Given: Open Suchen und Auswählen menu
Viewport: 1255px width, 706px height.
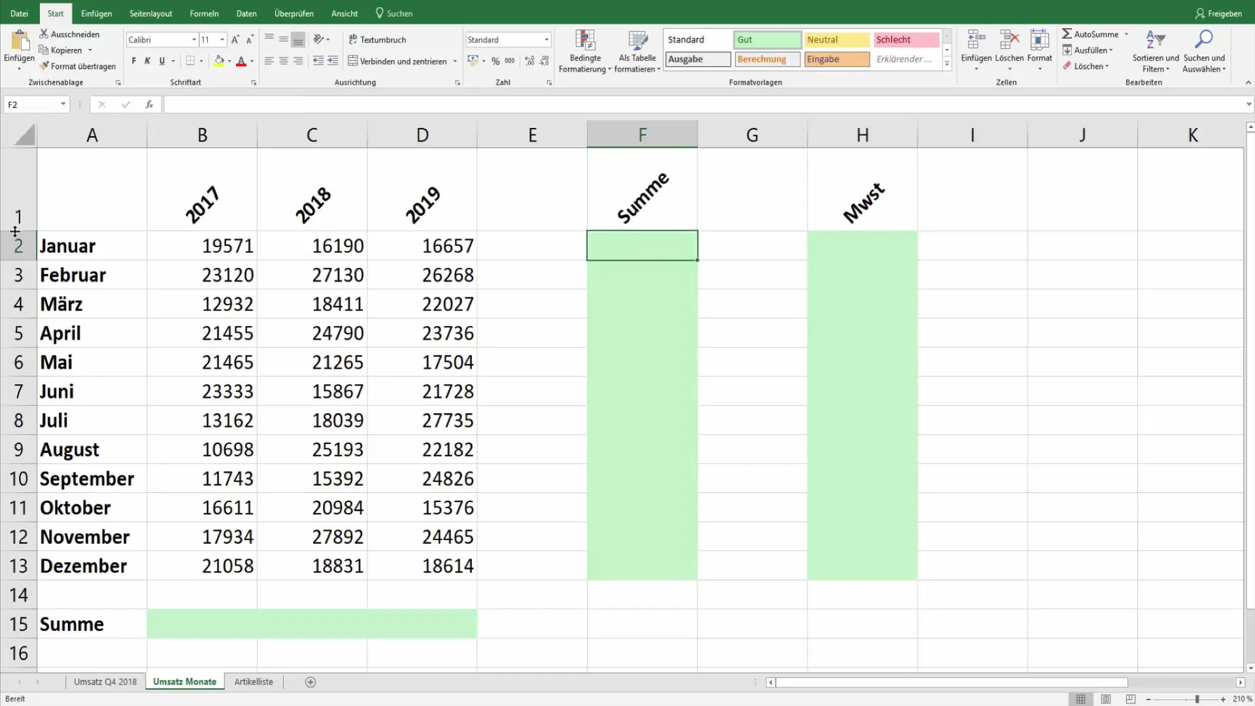Looking at the screenshot, I should click(x=1204, y=51).
